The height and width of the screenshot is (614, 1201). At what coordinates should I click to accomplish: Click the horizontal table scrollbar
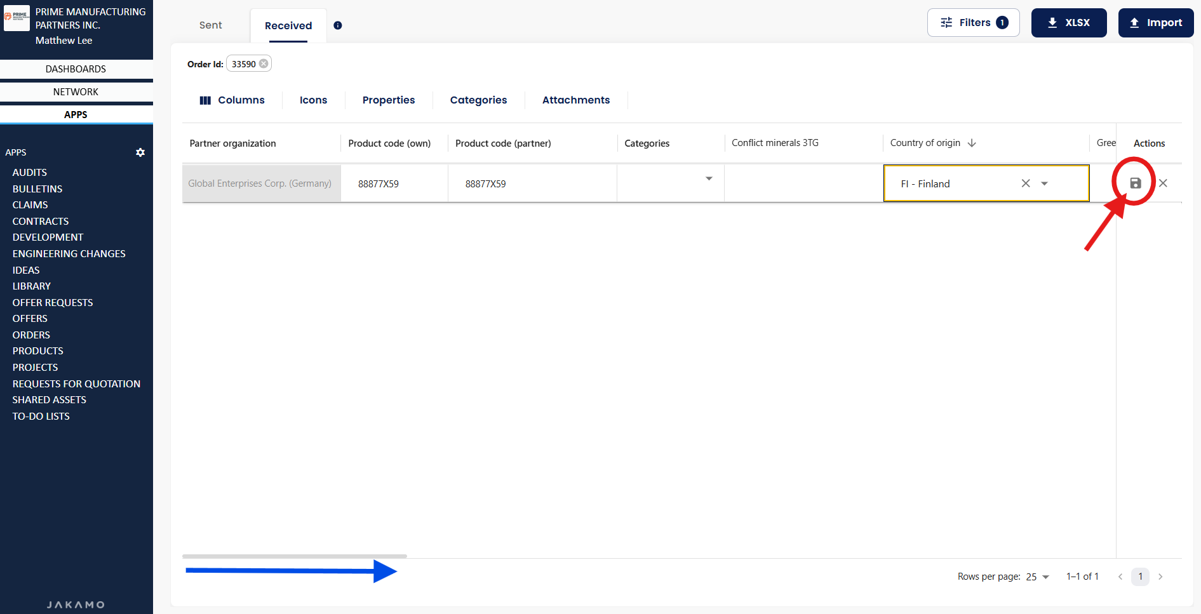[x=295, y=556]
